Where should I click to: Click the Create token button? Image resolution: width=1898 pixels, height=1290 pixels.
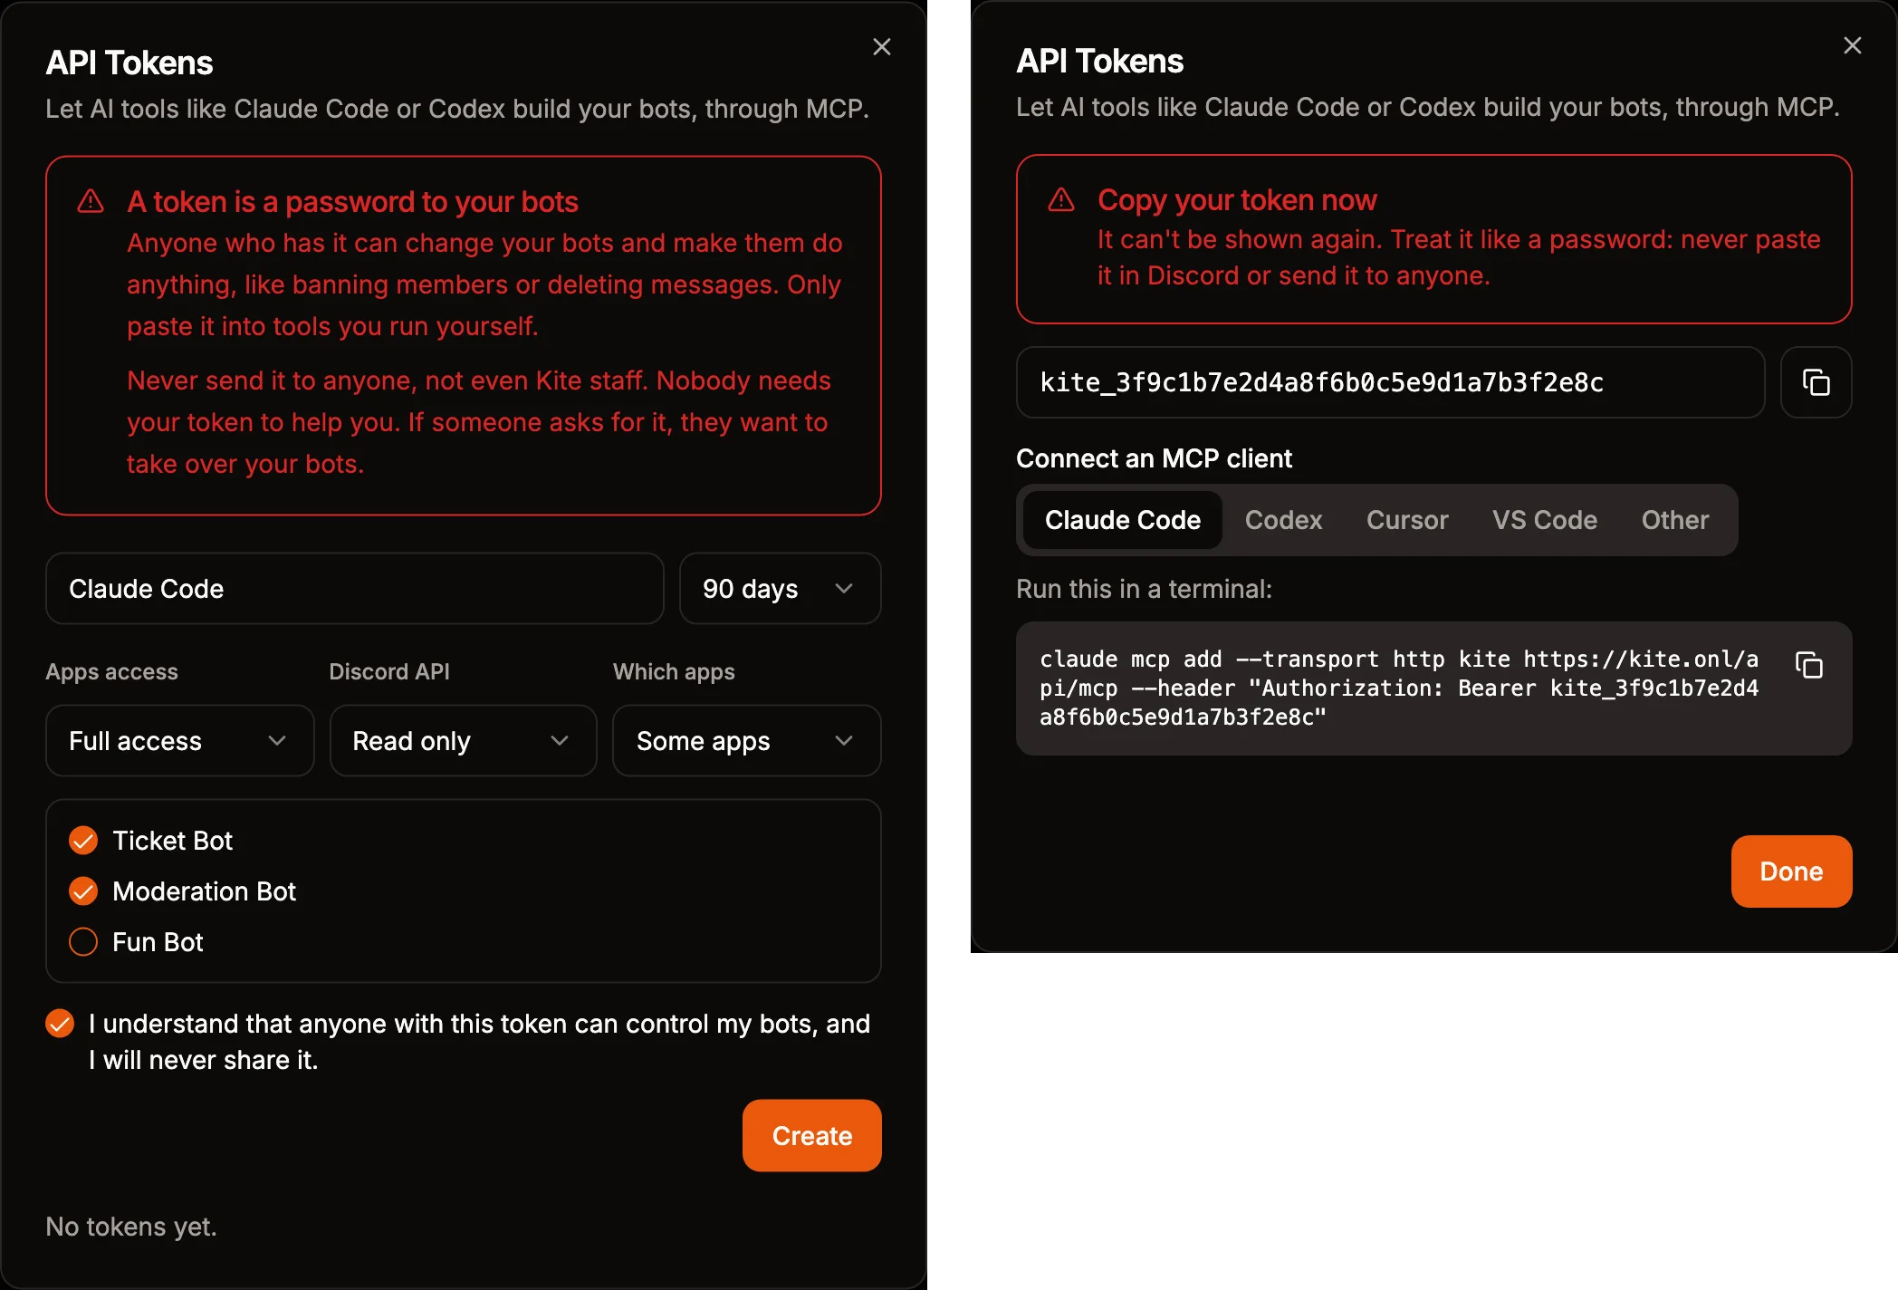pos(811,1136)
